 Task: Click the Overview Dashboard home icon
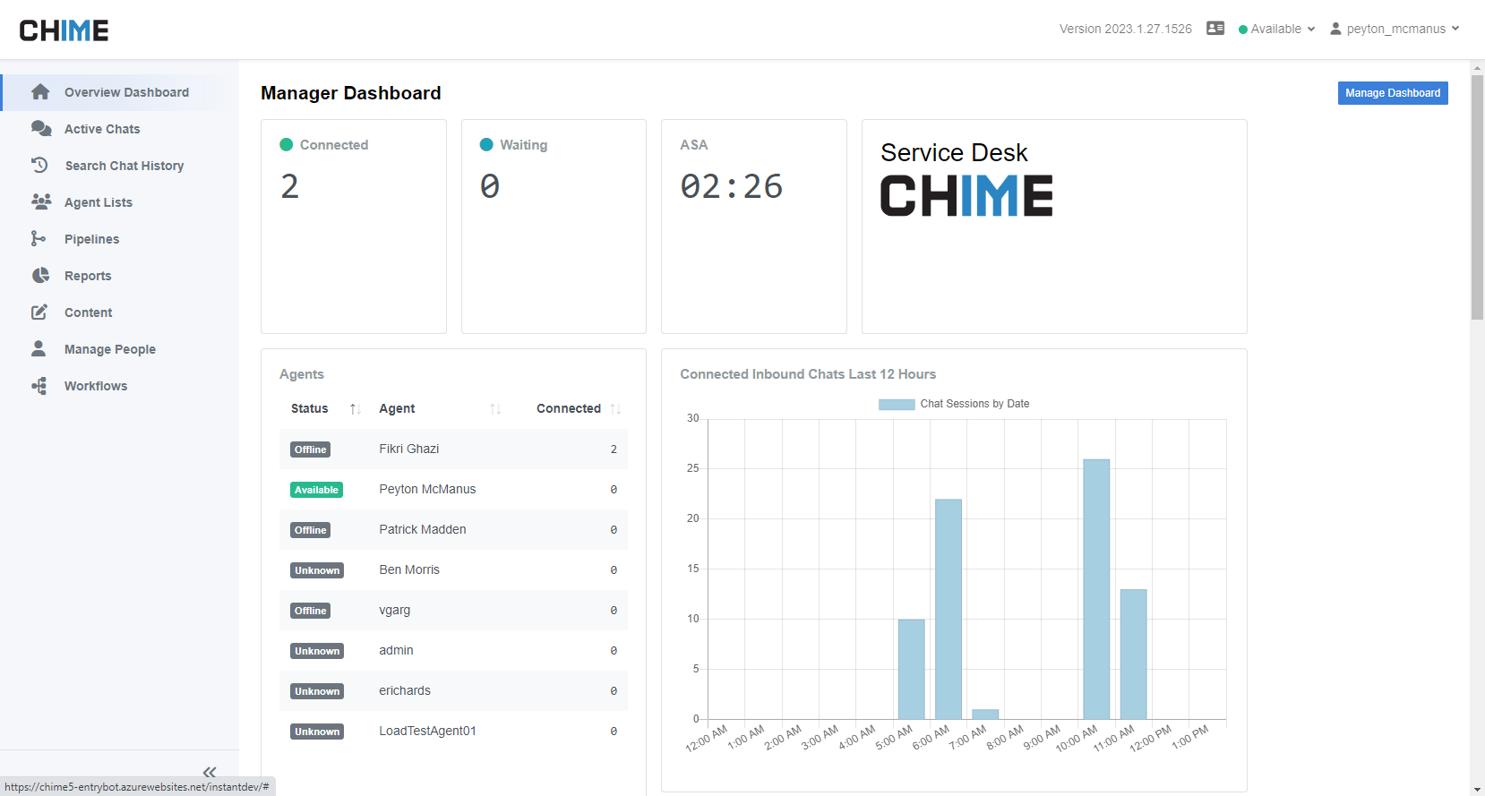pyautogui.click(x=40, y=92)
